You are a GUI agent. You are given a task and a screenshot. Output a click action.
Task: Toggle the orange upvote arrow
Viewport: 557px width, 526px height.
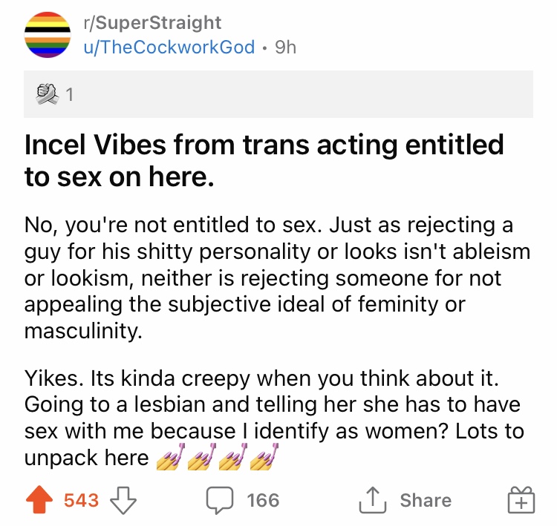42,501
